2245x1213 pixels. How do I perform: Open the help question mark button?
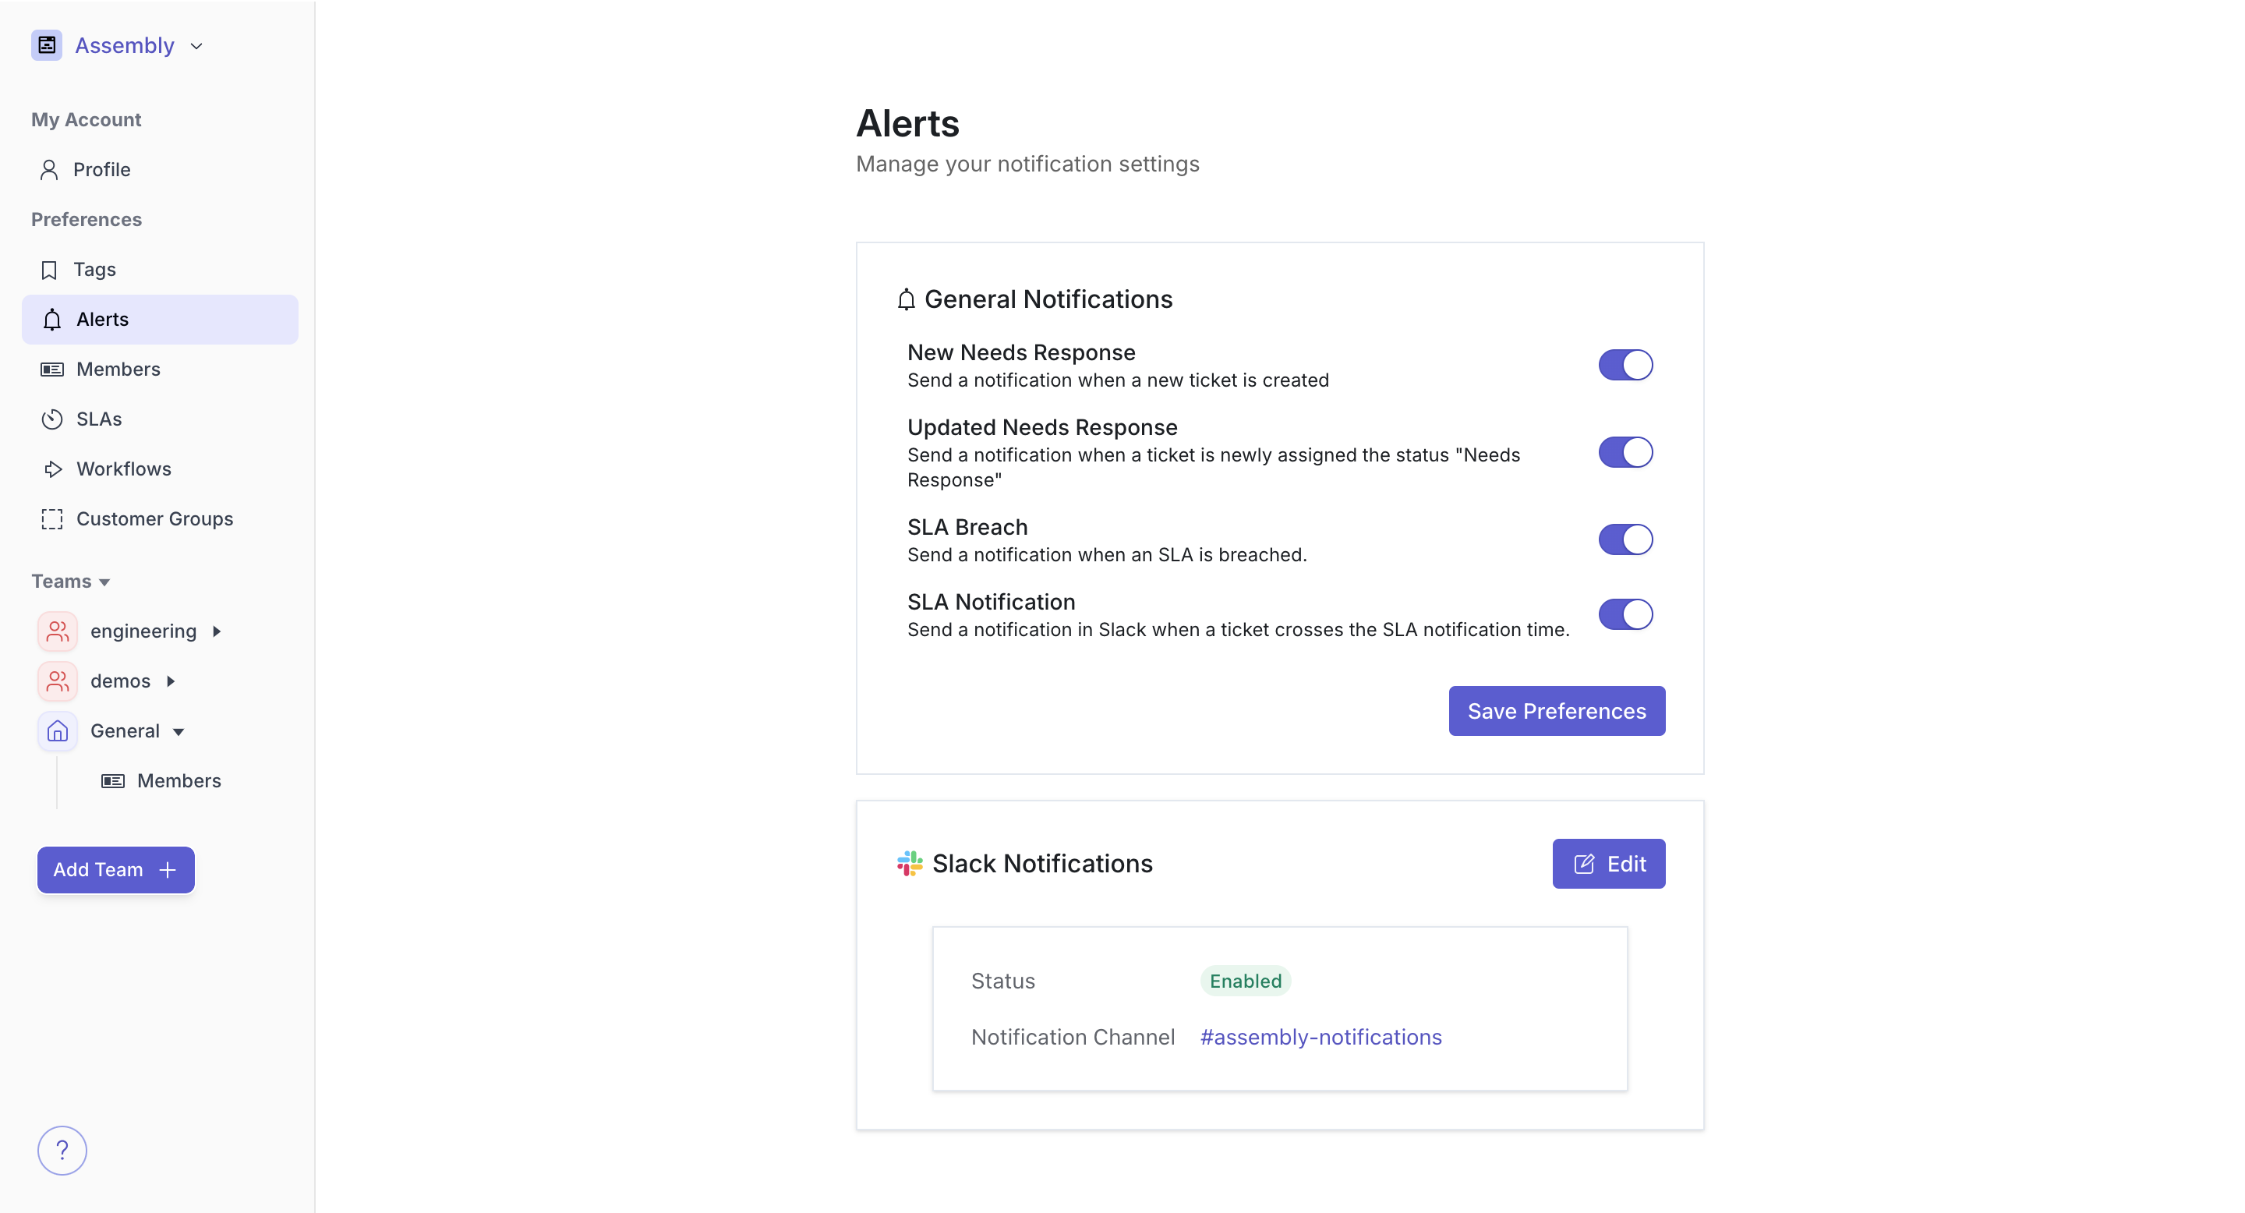coord(62,1151)
